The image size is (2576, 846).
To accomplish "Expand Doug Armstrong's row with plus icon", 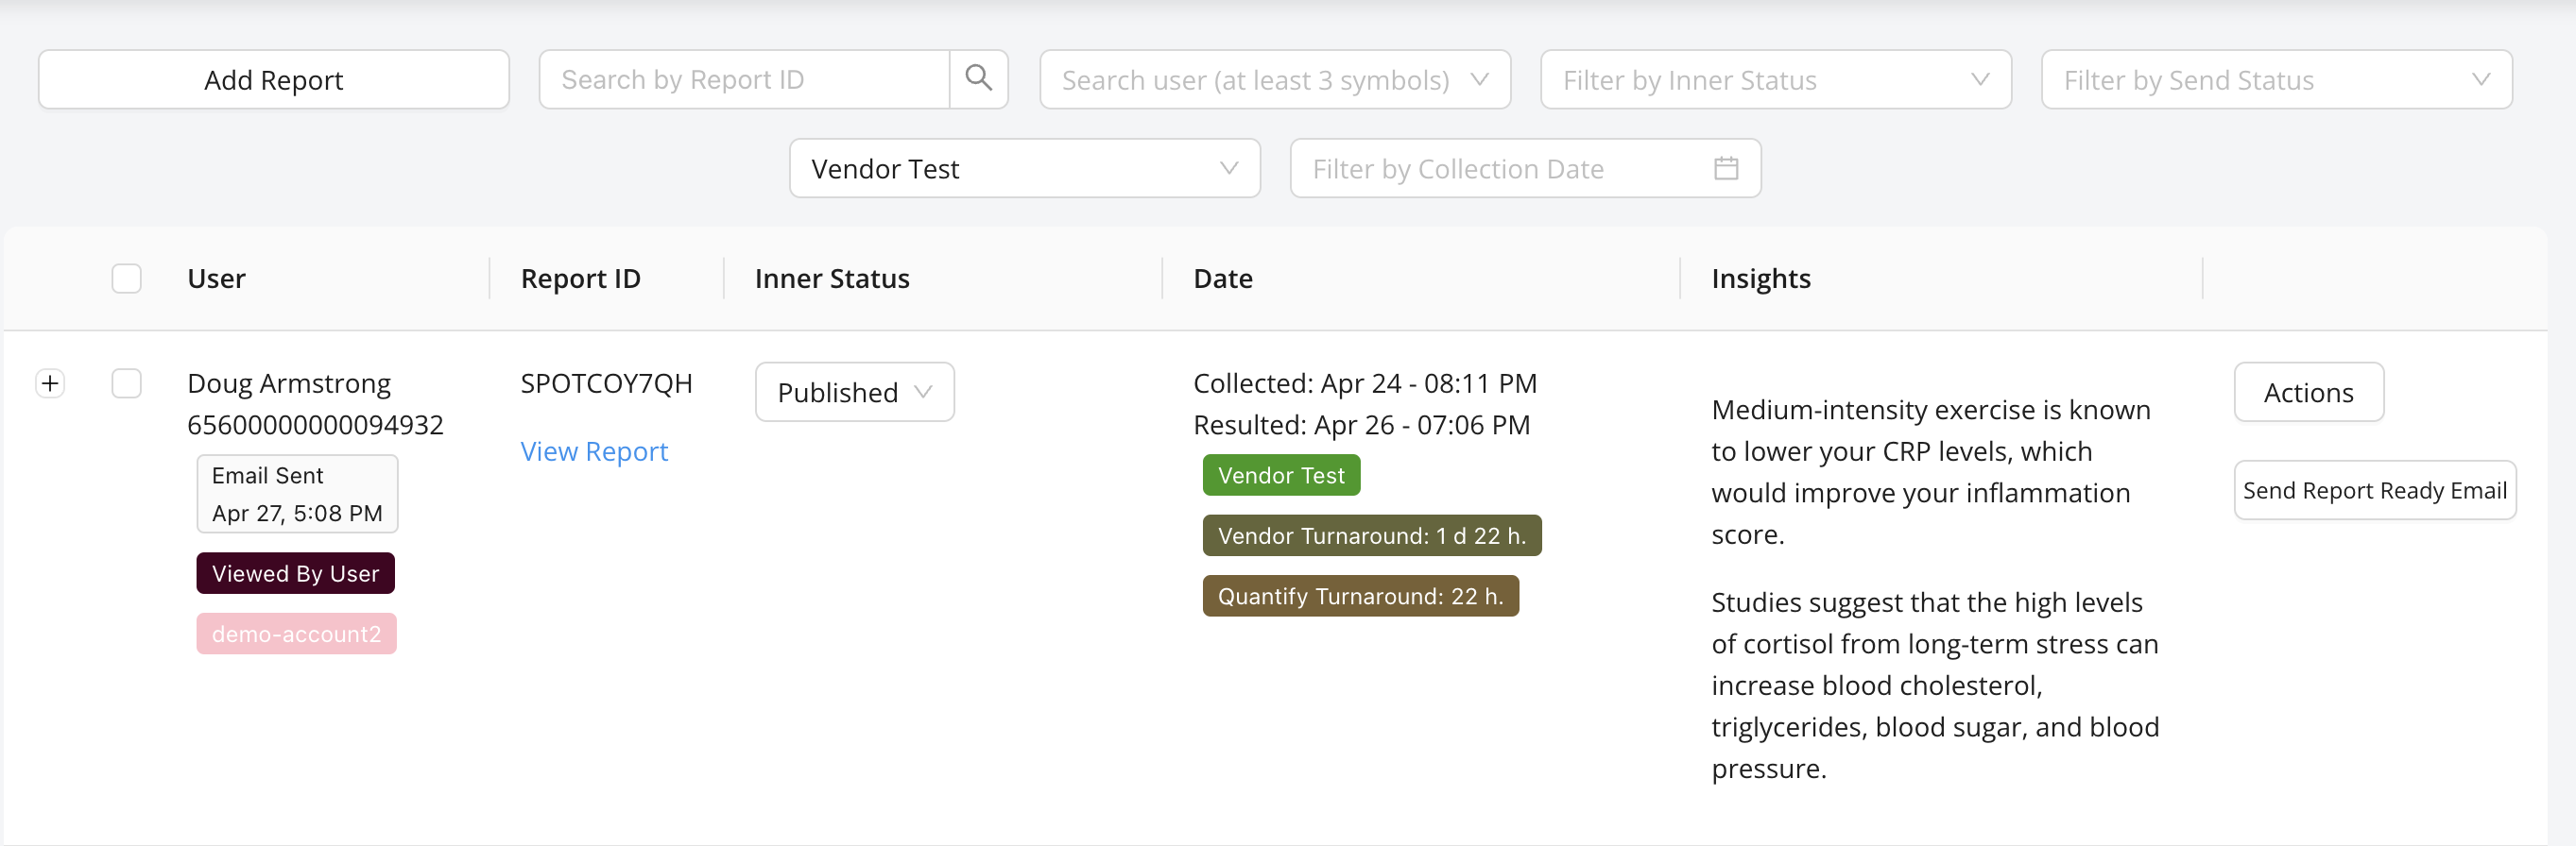I will click(x=50, y=383).
